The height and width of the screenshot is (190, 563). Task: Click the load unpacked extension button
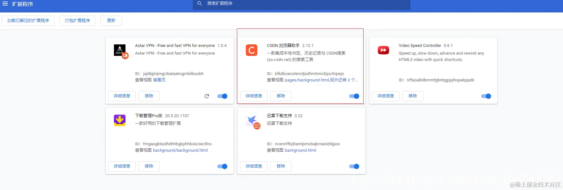coord(28,20)
